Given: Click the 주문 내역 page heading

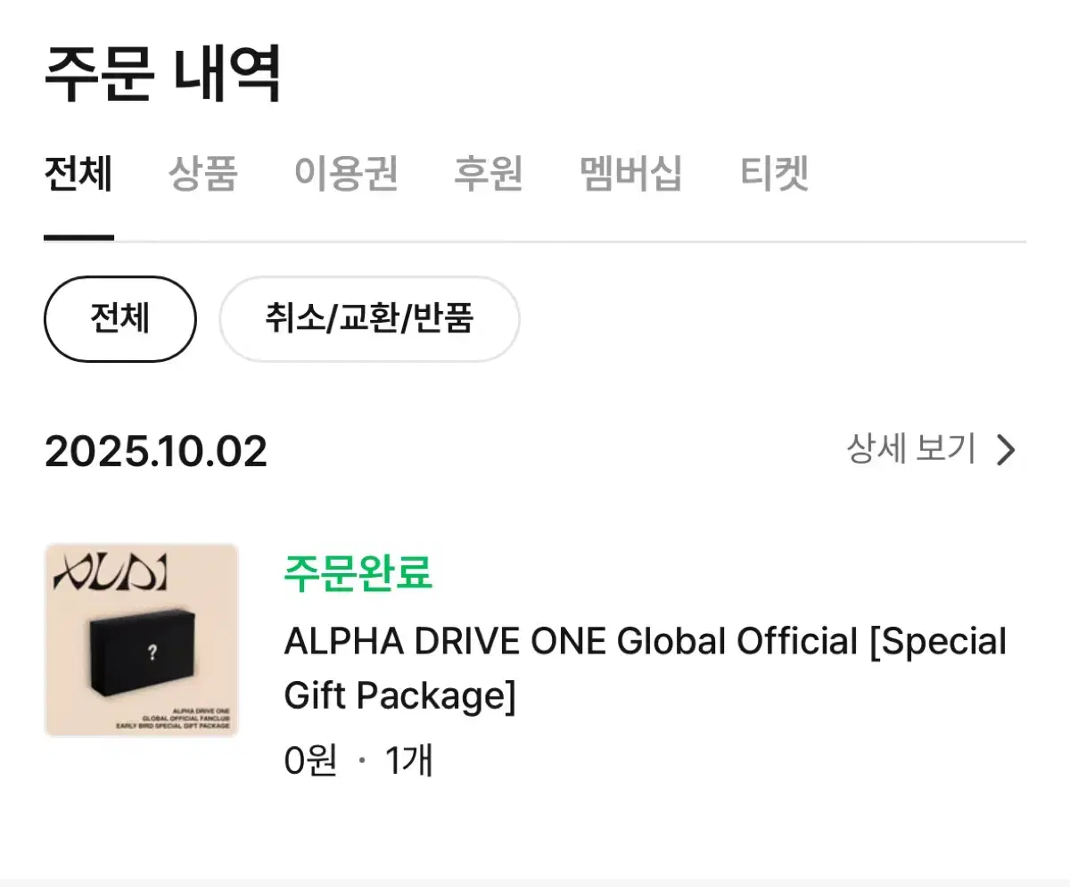Looking at the screenshot, I should 163,73.
